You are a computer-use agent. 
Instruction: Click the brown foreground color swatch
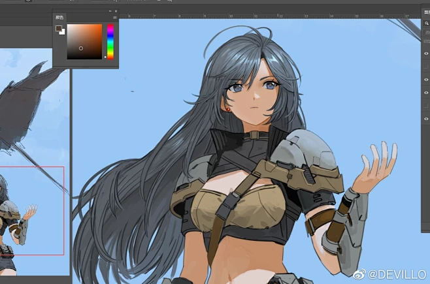[x=58, y=29]
